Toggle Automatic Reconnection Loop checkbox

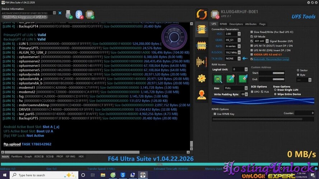pyautogui.click(x=252, y=59)
